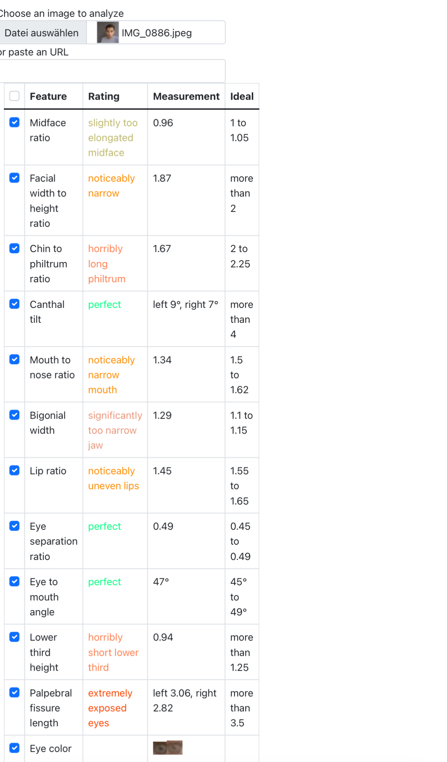The width and height of the screenshot is (447, 762).
Task: Focus the paste an URL input field
Action: [112, 71]
